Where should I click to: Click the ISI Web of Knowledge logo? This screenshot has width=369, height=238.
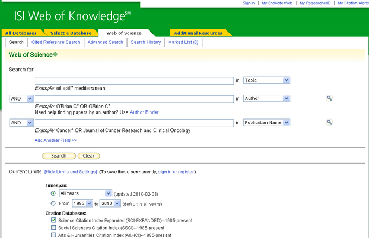click(72, 16)
